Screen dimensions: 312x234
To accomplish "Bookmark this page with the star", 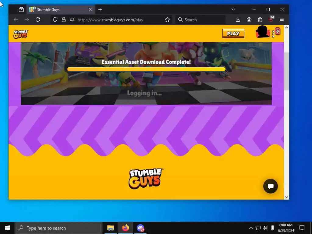I will [x=167, y=19].
